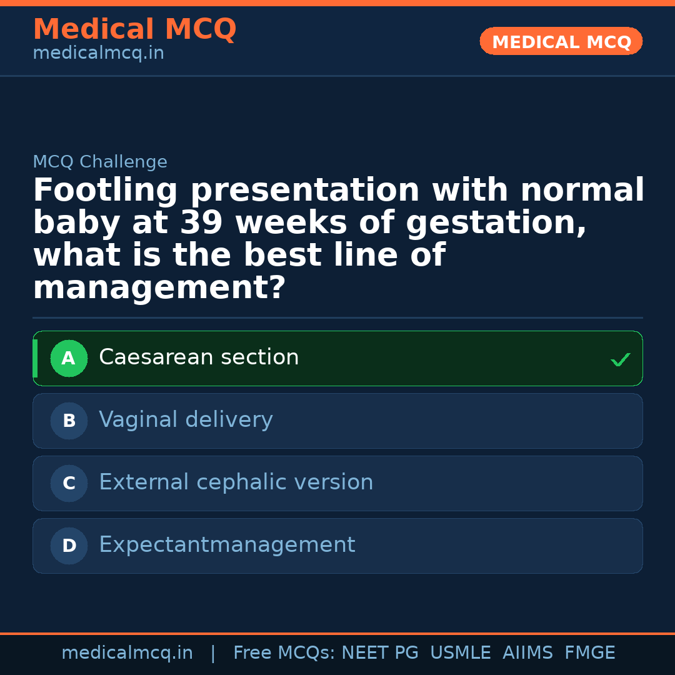Select the Expectantmanagement option
This screenshot has width=675, height=675.
coord(227,545)
